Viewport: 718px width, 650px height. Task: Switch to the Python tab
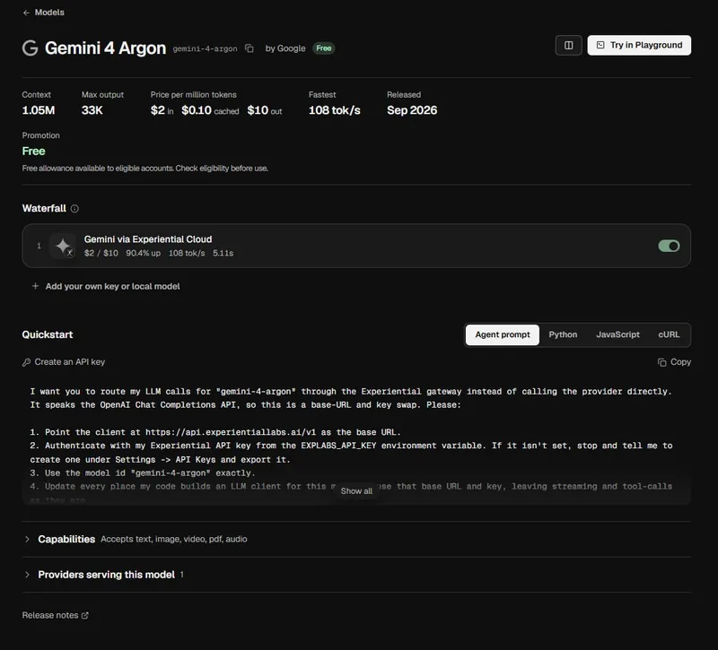(563, 334)
